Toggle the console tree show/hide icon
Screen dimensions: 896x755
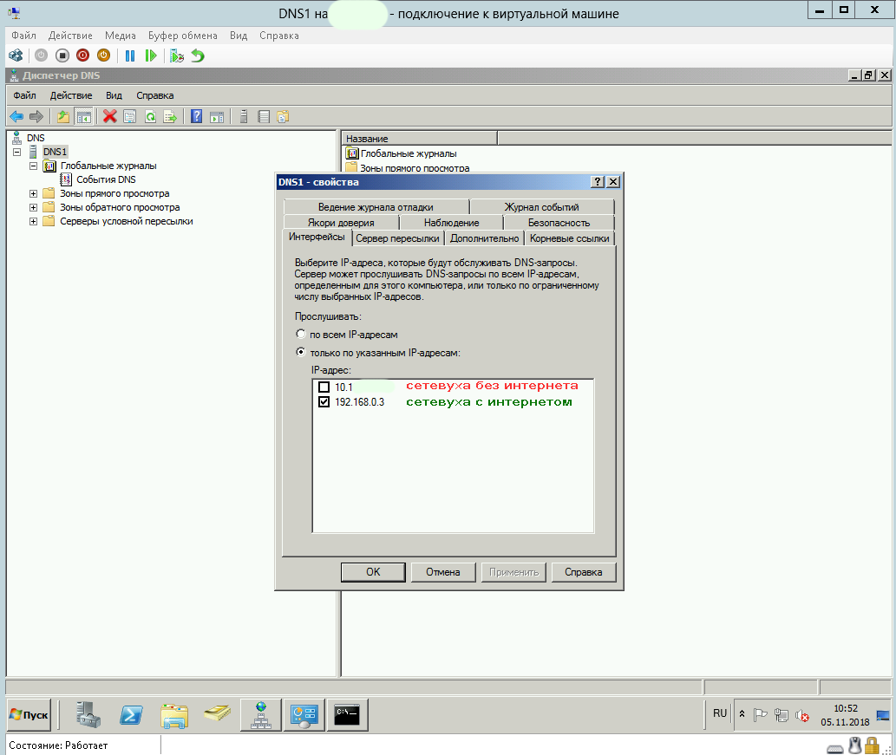coord(83,116)
